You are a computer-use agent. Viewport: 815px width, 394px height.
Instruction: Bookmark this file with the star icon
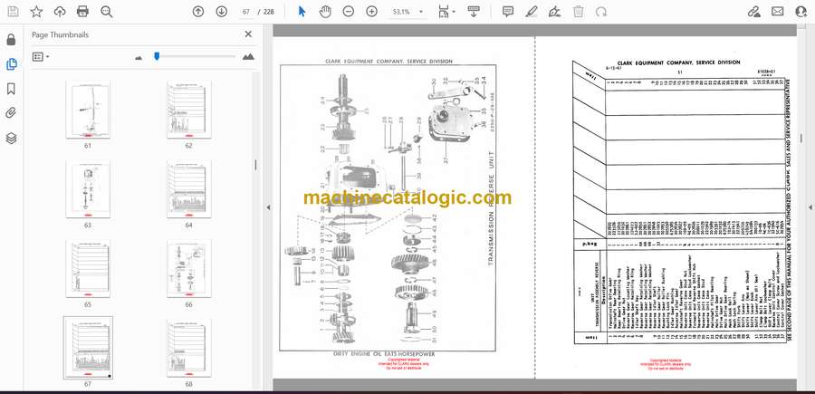(x=36, y=12)
